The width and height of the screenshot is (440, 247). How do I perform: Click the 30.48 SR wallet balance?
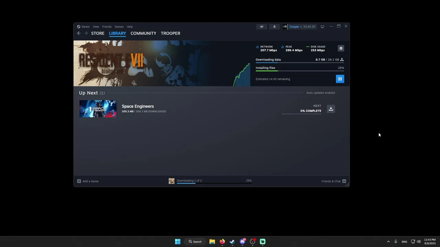(309, 26)
